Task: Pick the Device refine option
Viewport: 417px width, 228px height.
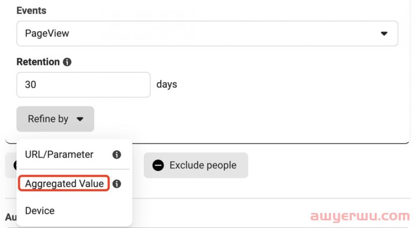Action: coord(40,211)
